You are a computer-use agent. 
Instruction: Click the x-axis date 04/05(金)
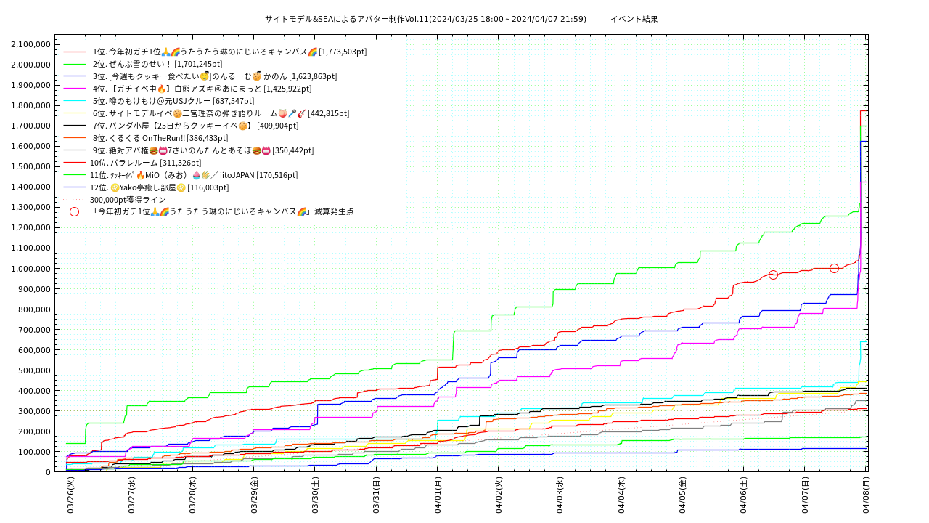pyautogui.click(x=682, y=495)
